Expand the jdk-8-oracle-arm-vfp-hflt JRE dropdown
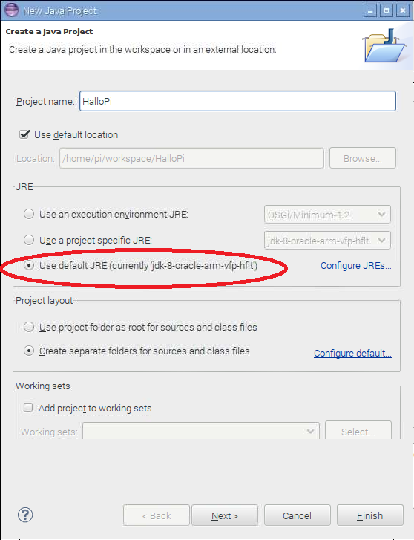 point(327,241)
